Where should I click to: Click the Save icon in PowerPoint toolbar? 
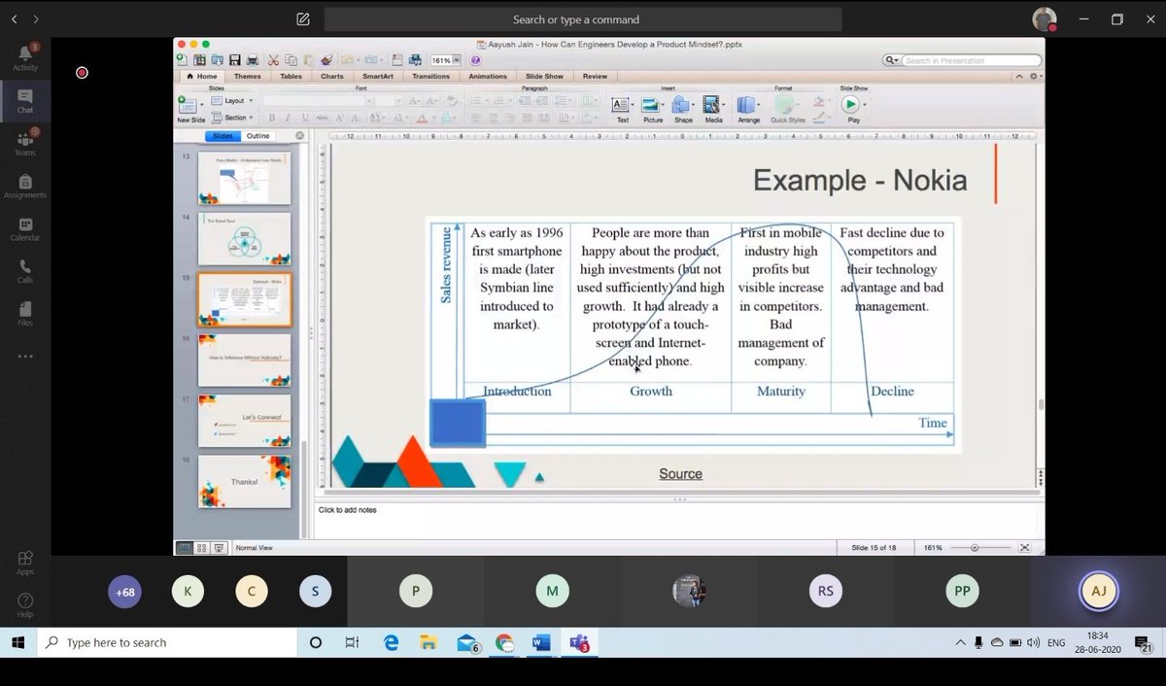[x=234, y=60]
